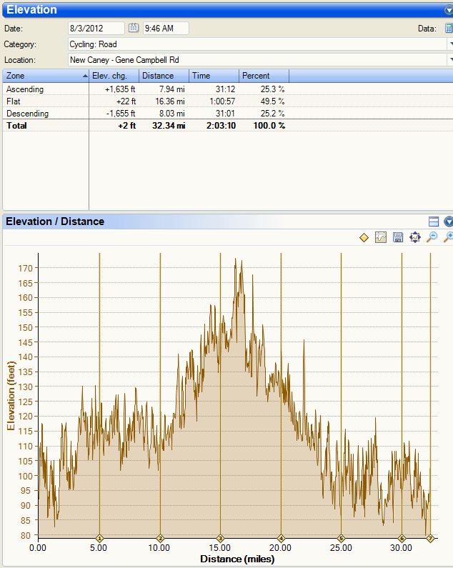Click the time field showing 9:46 AM
This screenshot has height=568, width=453.
165,29
